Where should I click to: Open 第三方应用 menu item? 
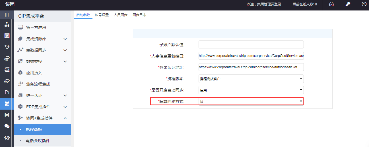[x=42, y=27]
